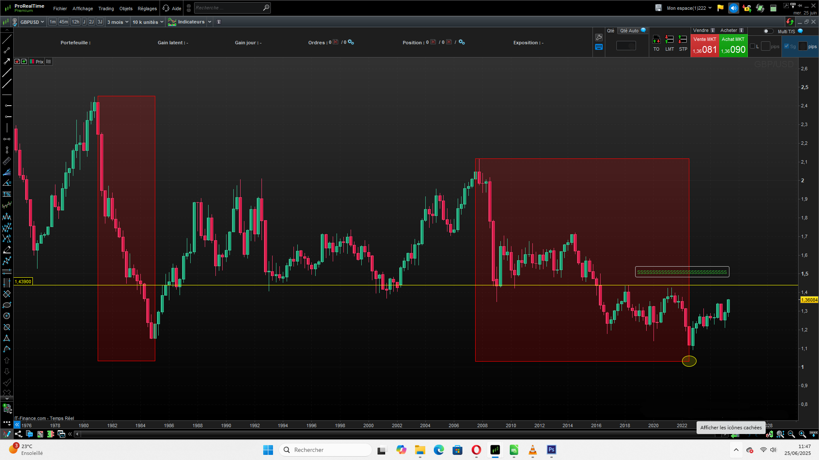Uncheck the Sg pips checkbox
The image size is (819, 460).
tap(787, 46)
